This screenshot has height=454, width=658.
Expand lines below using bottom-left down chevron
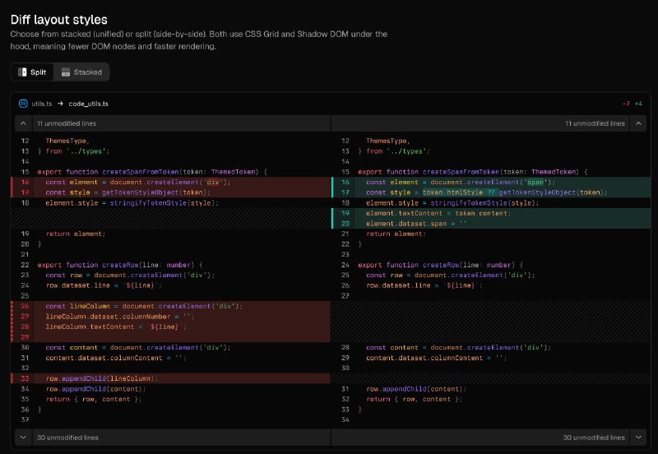tap(22, 438)
